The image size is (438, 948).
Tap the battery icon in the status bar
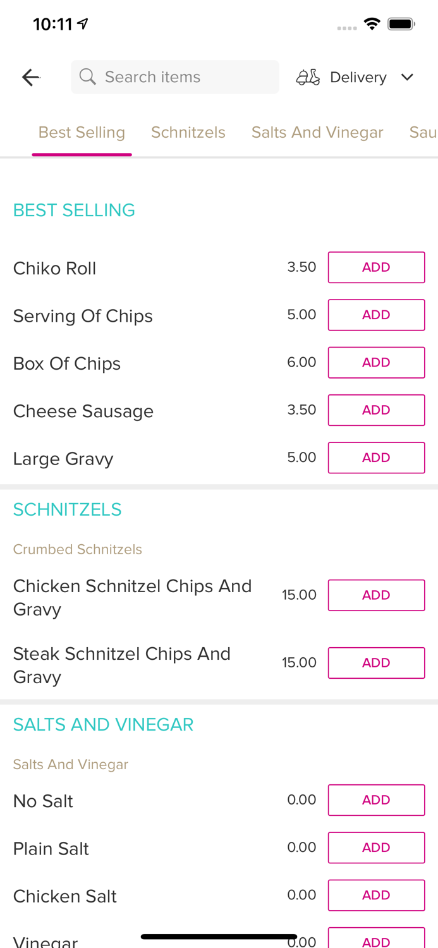pyautogui.click(x=401, y=23)
